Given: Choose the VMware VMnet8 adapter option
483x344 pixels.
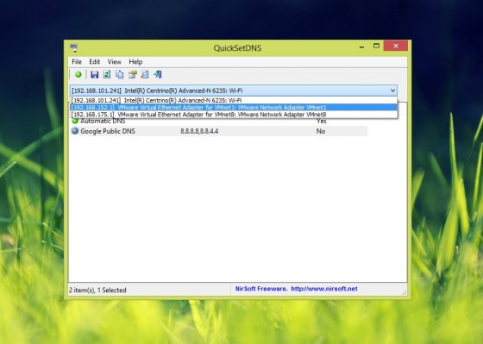Looking at the screenshot, I should pyautogui.click(x=234, y=115).
